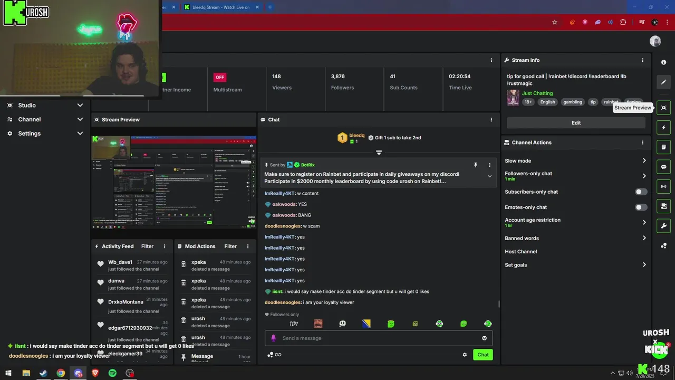This screenshot has width=675, height=380.
Task: Click in the Send a message field
Action: click(379, 338)
